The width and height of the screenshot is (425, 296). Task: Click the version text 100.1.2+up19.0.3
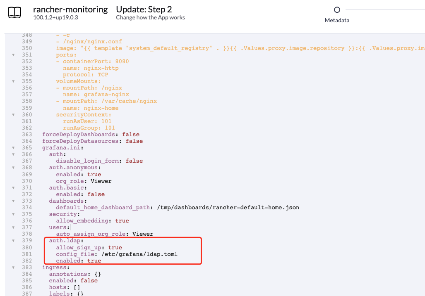[55, 18]
